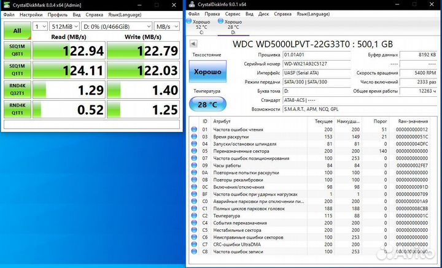Click the Интерфейс field UASP (Serial ATA)
442x268 pixels.
[317, 73]
